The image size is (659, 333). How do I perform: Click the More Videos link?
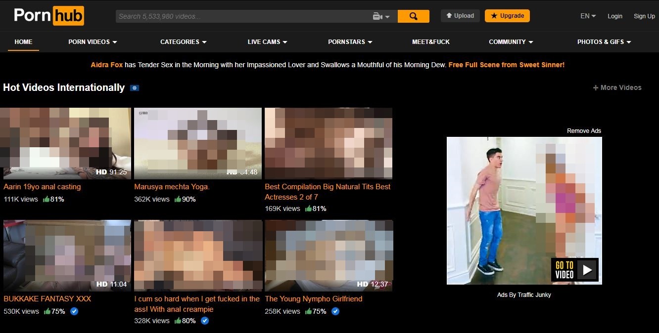tap(617, 87)
